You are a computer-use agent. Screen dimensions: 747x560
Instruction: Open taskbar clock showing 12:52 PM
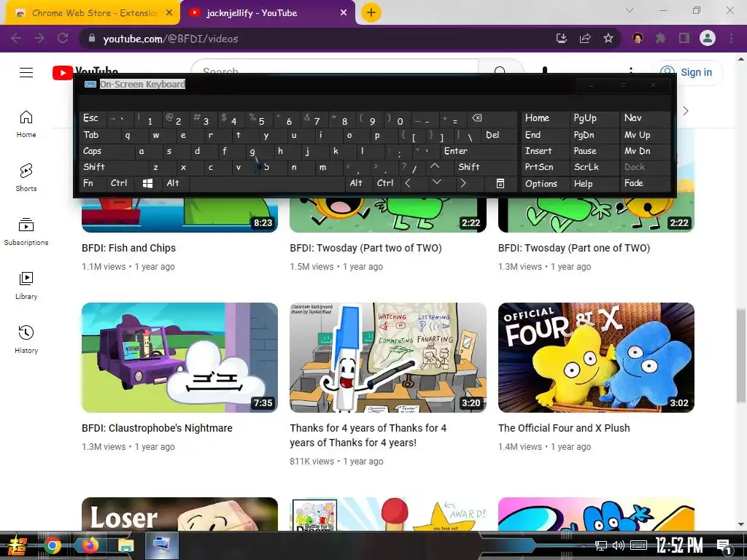point(679,545)
